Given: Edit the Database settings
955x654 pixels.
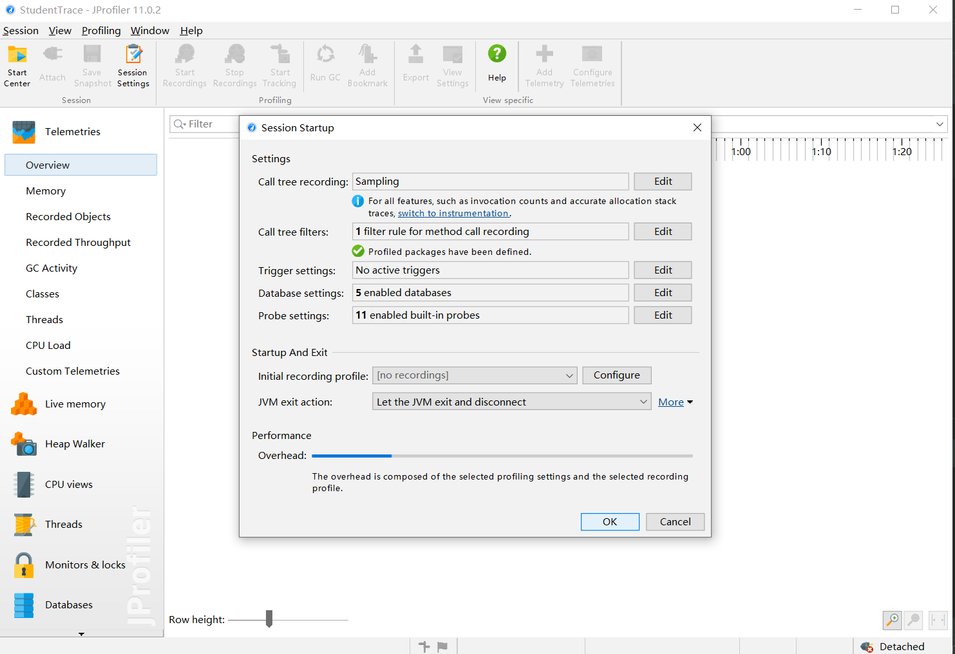Looking at the screenshot, I should click(x=663, y=293).
